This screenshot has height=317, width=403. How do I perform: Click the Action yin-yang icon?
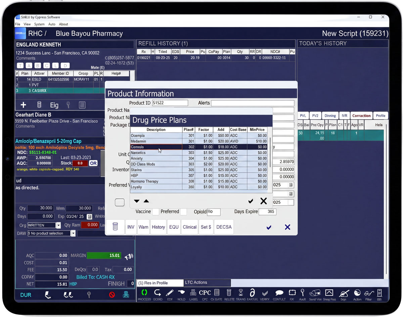[357, 292]
